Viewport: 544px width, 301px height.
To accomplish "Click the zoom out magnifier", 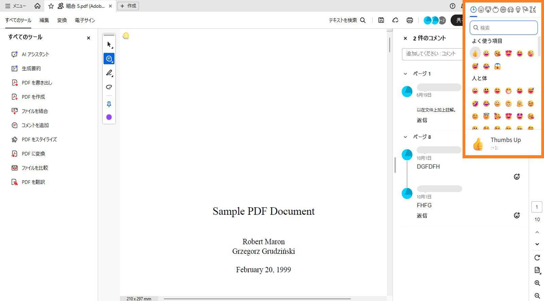I will point(537,296).
